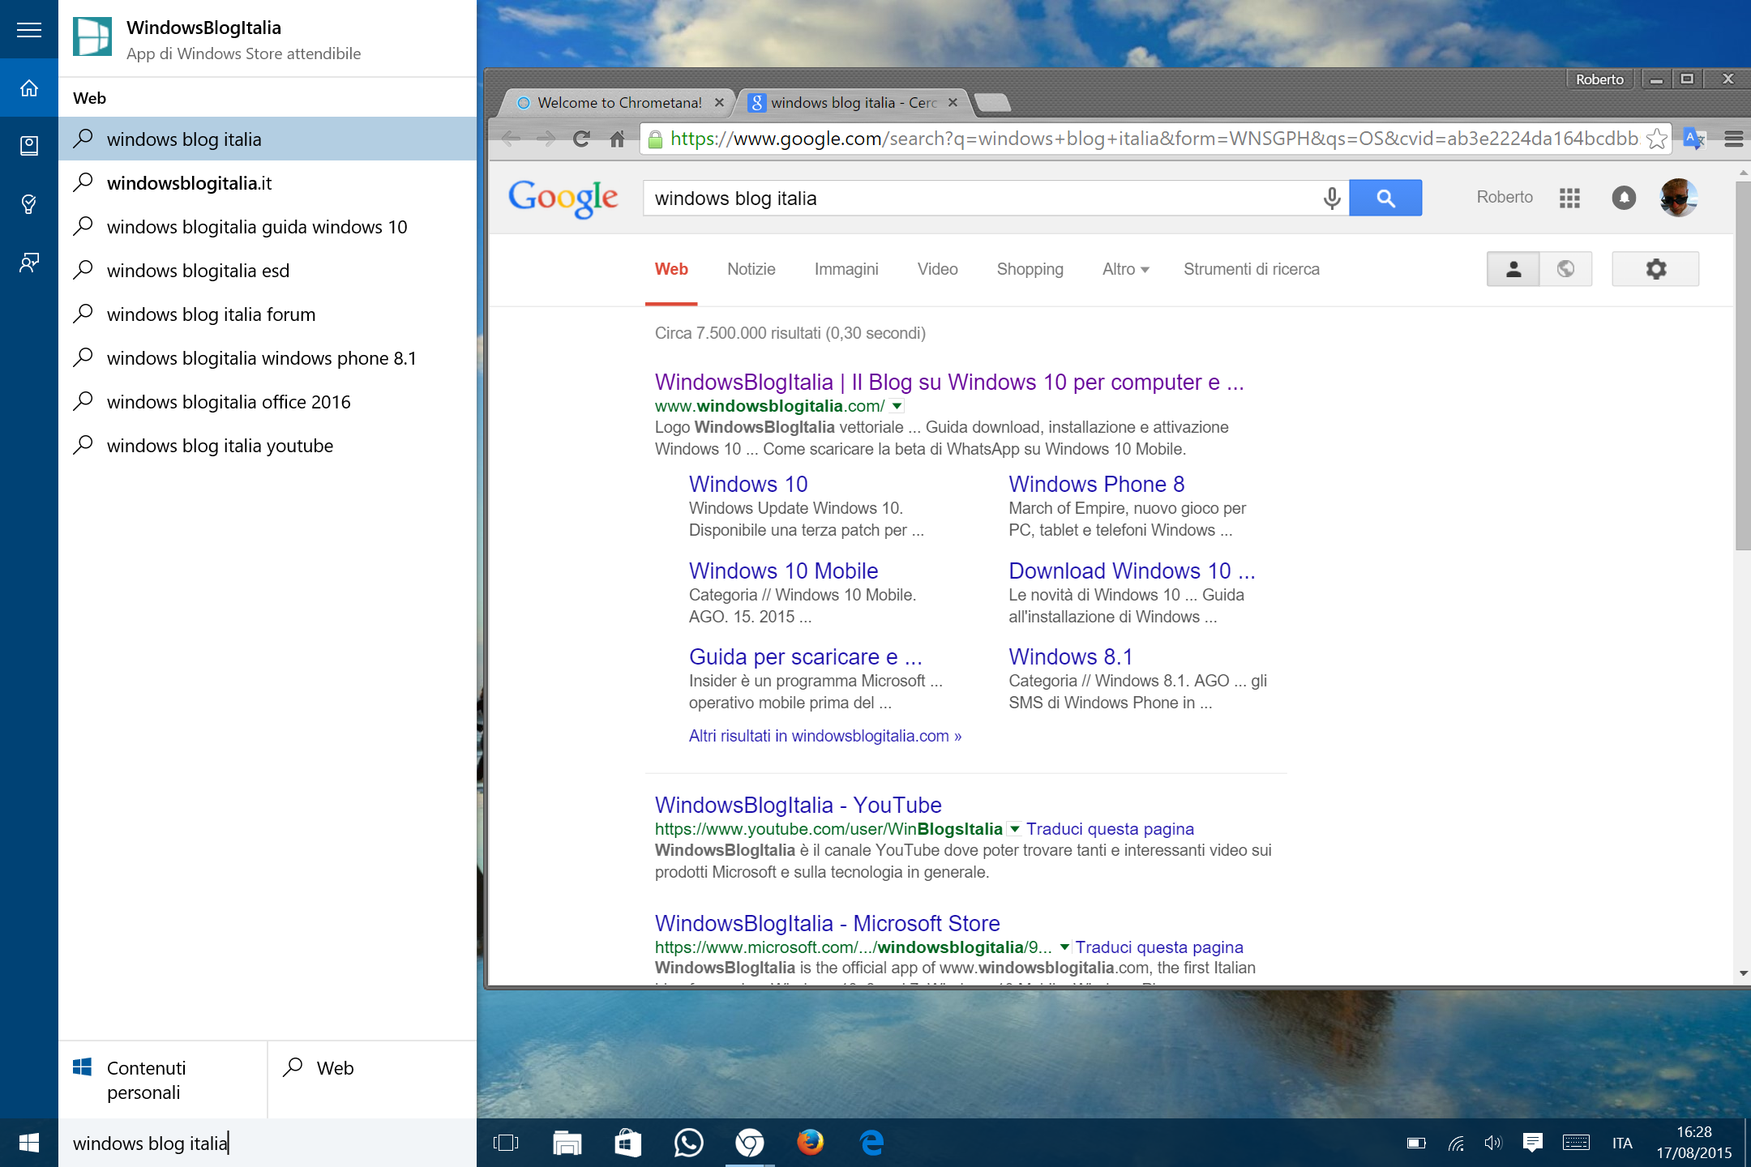The image size is (1751, 1167).
Task: Launch Firefox from the taskbar
Action: pos(810,1143)
